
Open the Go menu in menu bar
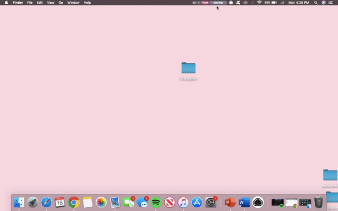[x=61, y=3]
